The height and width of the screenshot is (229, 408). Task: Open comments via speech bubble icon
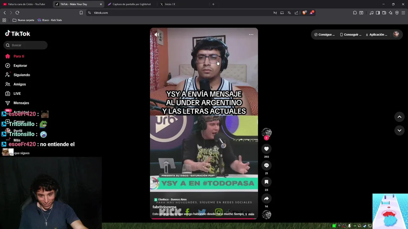[x=266, y=165]
